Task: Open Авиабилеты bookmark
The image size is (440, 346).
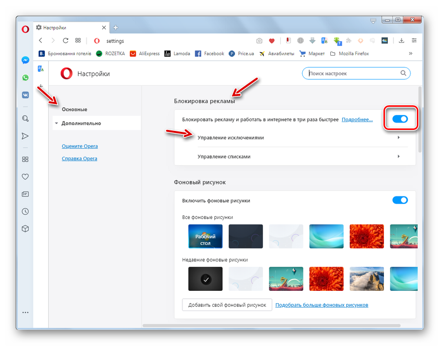Action: [277, 53]
